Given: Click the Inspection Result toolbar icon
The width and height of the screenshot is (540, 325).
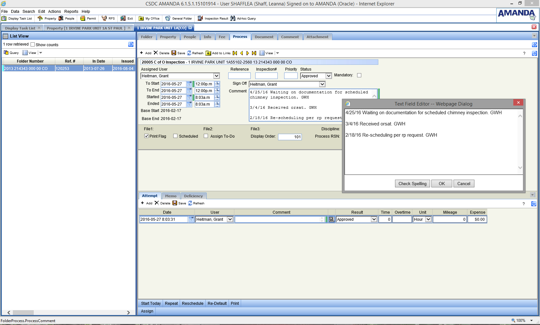Looking at the screenshot, I should [200, 19].
